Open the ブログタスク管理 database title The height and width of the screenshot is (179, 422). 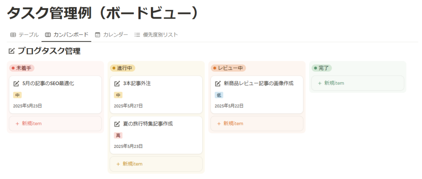(49, 51)
